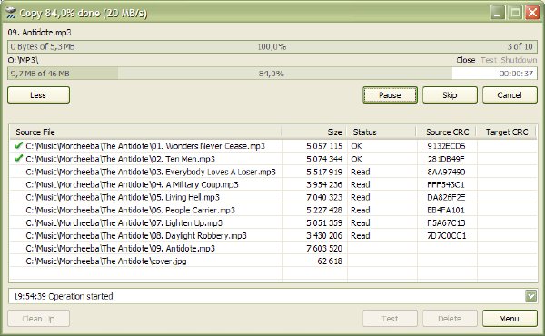Click the 3 of 10 file counter
This screenshot has width=545, height=336.
pos(520,46)
